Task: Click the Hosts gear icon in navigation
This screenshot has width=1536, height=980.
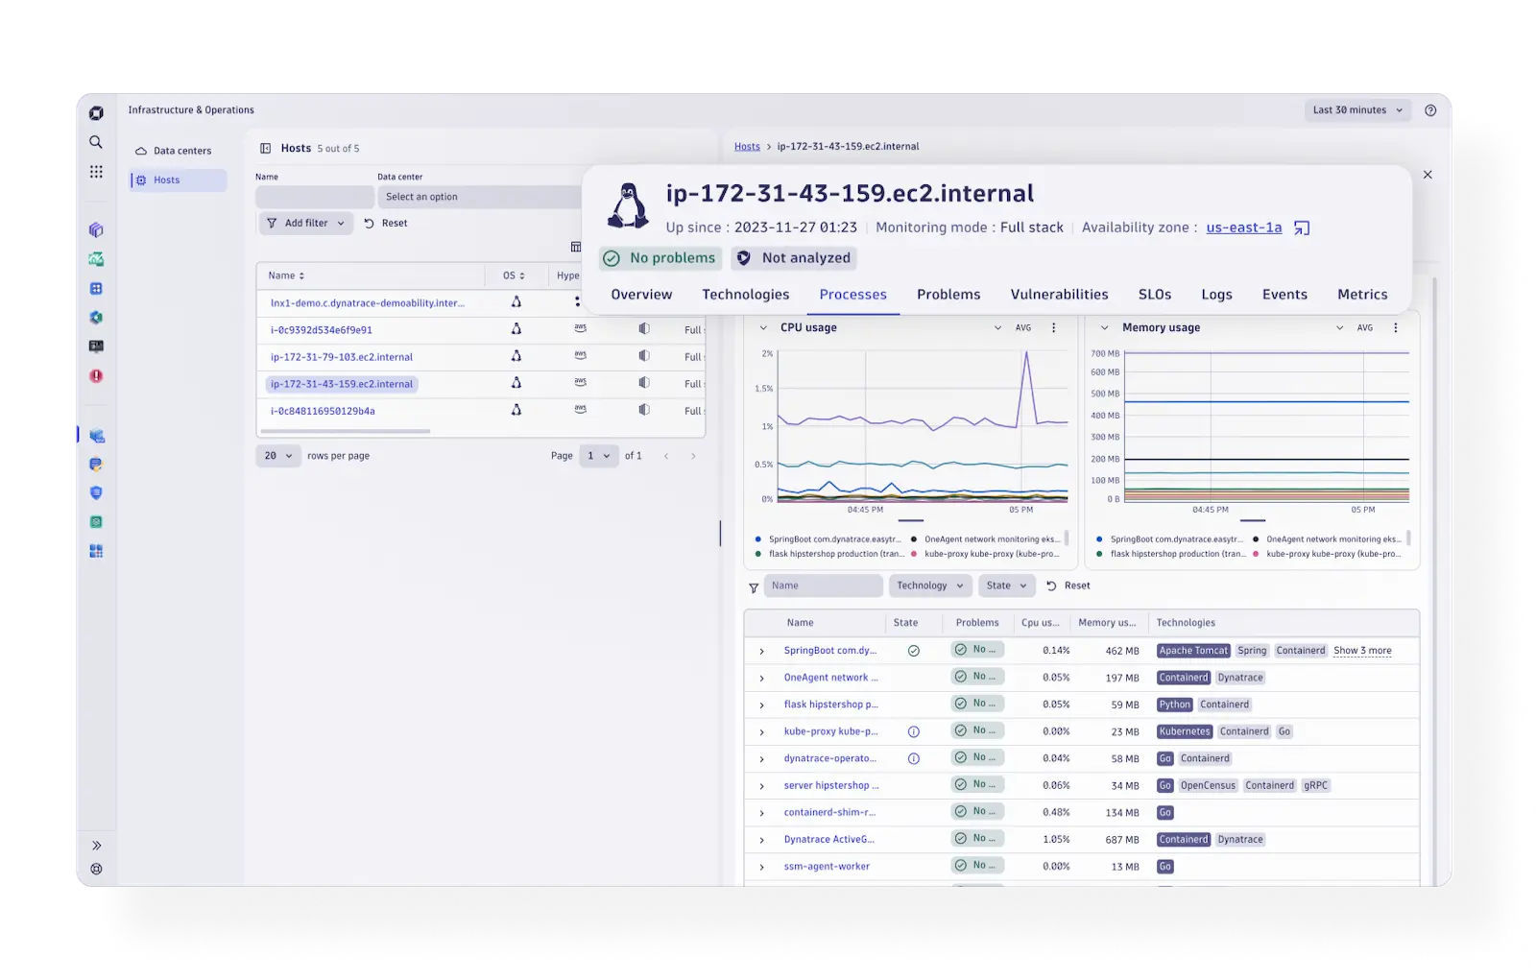Action: [x=141, y=180]
